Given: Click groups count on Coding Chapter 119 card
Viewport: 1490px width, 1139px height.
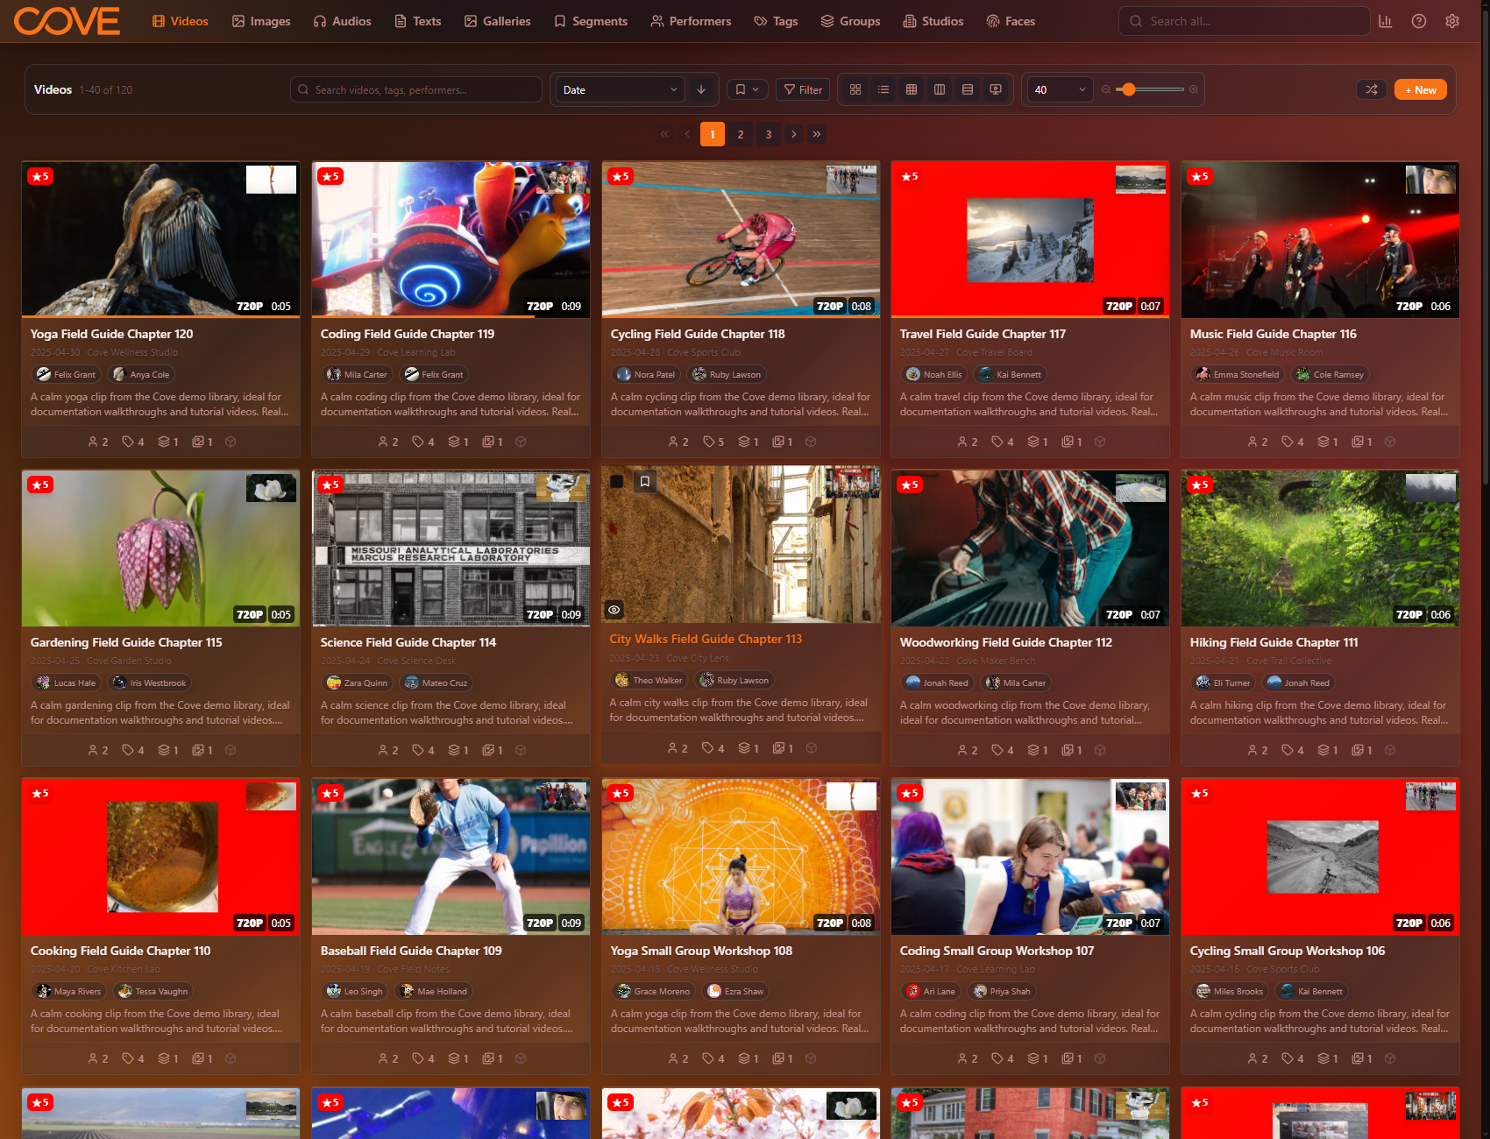Looking at the screenshot, I should coord(459,442).
